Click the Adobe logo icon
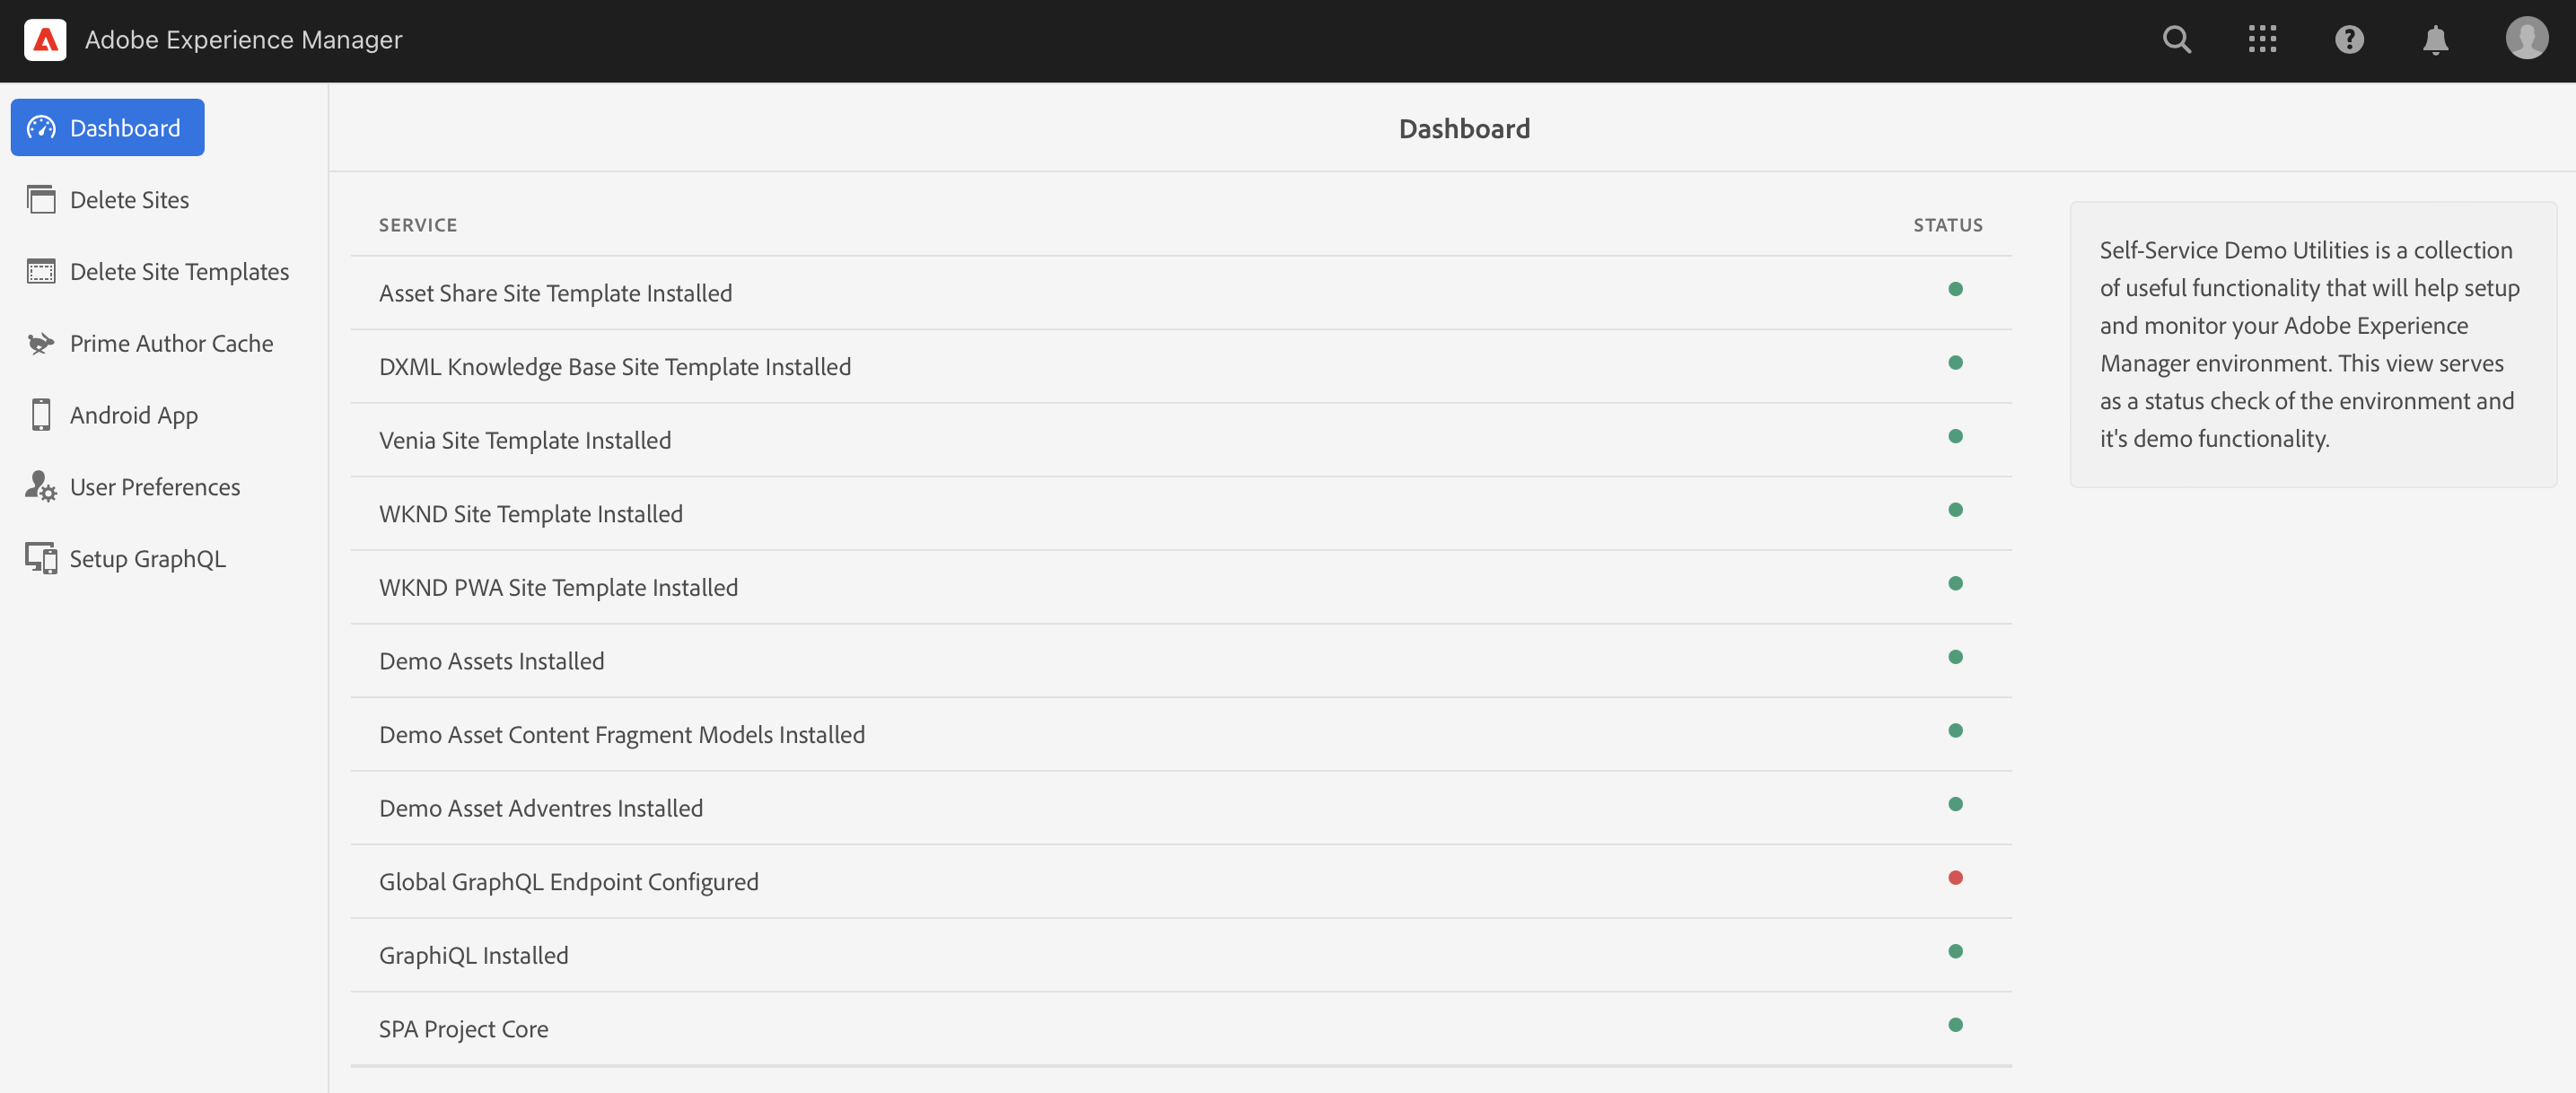 [45, 40]
